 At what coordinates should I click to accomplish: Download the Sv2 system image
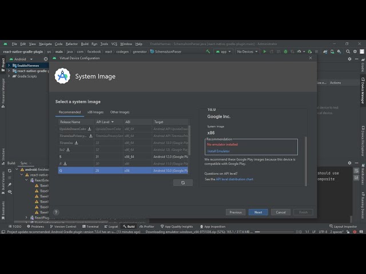click(x=68, y=150)
